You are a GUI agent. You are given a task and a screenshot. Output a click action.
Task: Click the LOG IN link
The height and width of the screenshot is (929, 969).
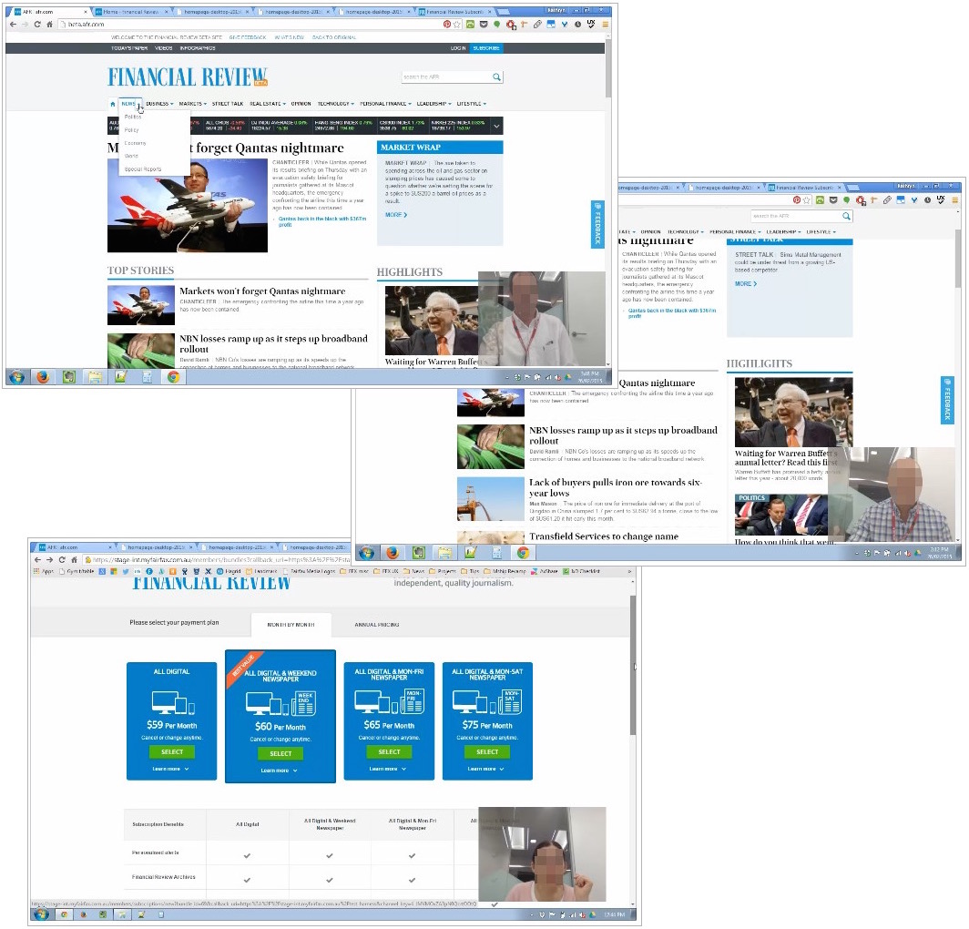pyautogui.click(x=458, y=47)
